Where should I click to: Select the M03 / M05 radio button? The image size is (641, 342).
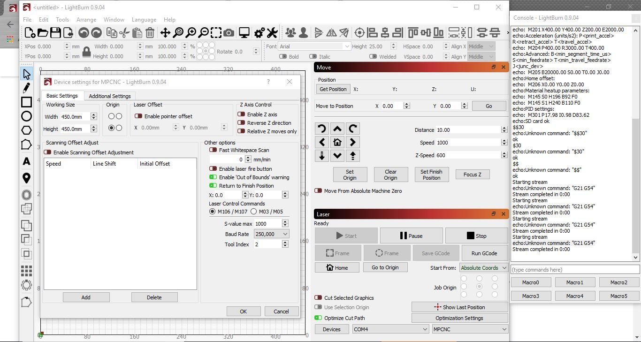(254, 212)
